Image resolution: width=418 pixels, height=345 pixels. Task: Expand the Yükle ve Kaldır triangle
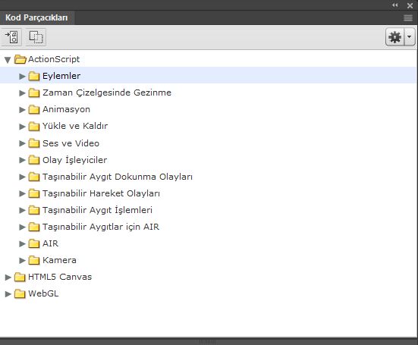(x=23, y=127)
